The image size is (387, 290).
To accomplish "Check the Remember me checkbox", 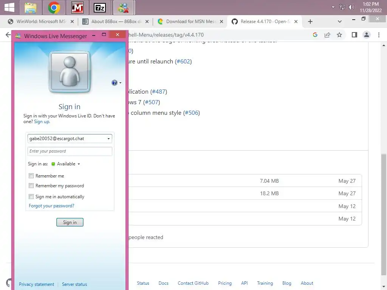I will pos(31,176).
